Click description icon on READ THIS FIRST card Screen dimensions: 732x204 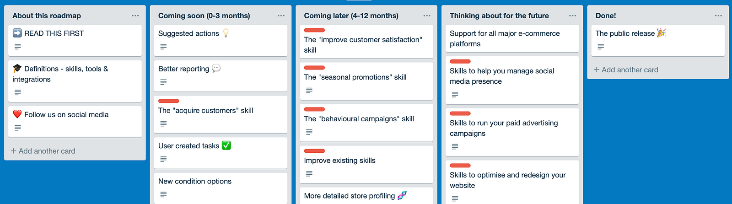point(18,47)
